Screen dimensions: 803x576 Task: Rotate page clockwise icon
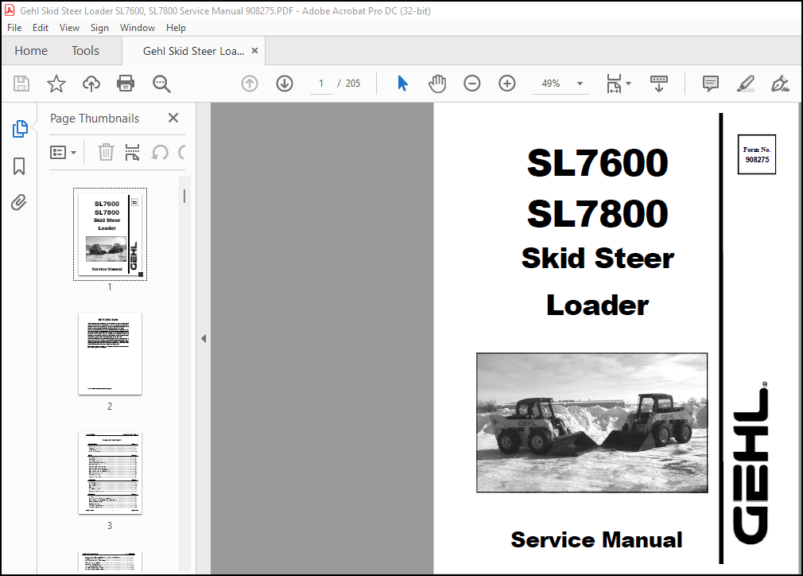click(x=182, y=152)
